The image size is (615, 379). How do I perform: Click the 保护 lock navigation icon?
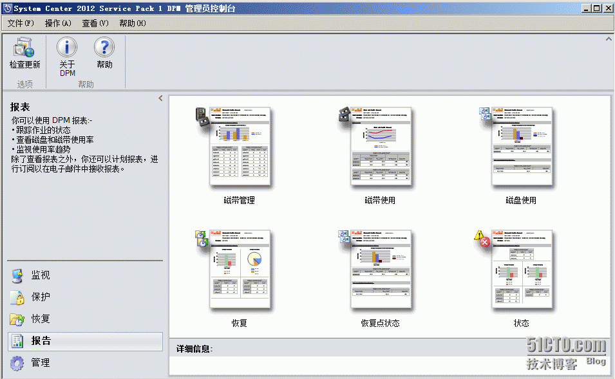pyautogui.click(x=17, y=297)
